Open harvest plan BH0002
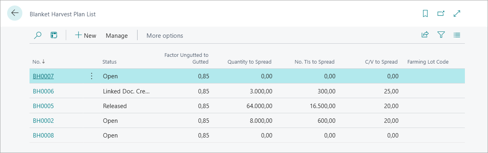This screenshot has width=488, height=153. 43,120
